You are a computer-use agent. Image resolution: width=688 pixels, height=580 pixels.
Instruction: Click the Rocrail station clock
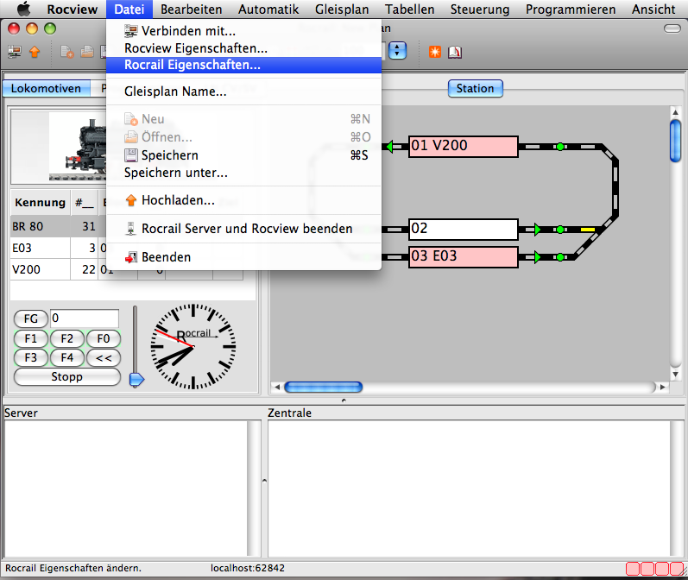[193, 346]
